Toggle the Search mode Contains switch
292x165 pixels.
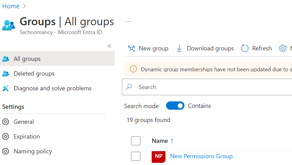click(175, 106)
